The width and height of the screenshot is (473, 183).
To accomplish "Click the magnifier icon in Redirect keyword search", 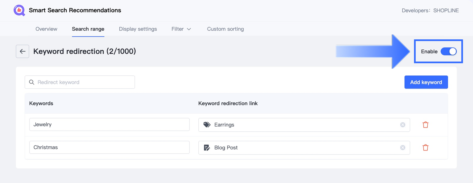I will 32,82.
